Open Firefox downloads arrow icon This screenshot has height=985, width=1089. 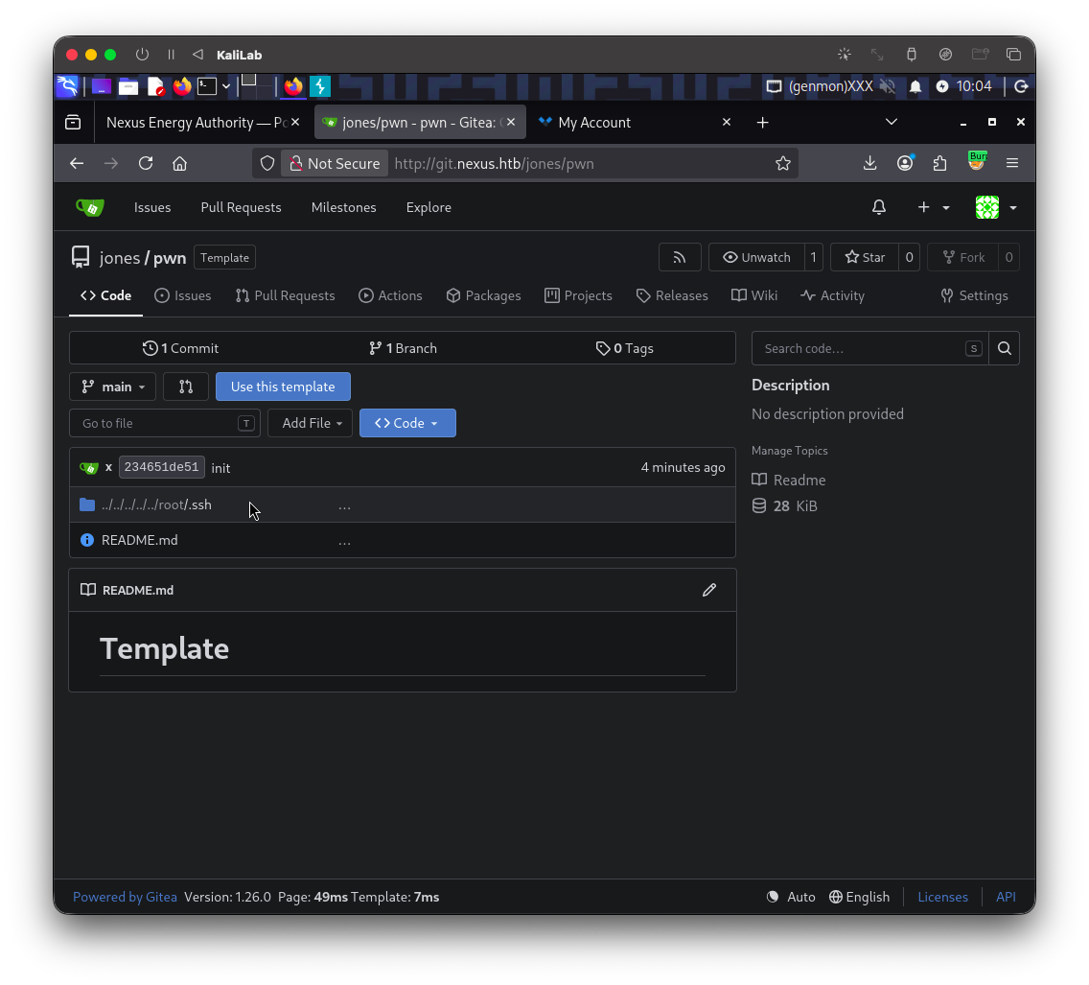869,164
